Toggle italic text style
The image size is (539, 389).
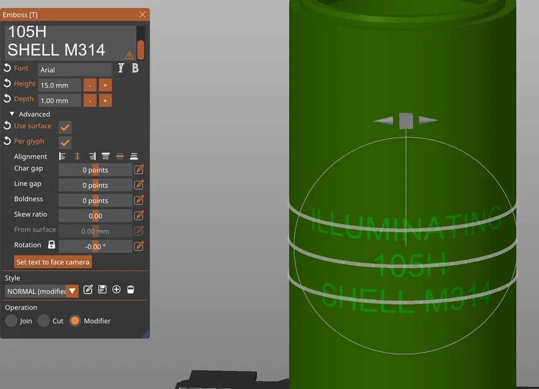(121, 68)
